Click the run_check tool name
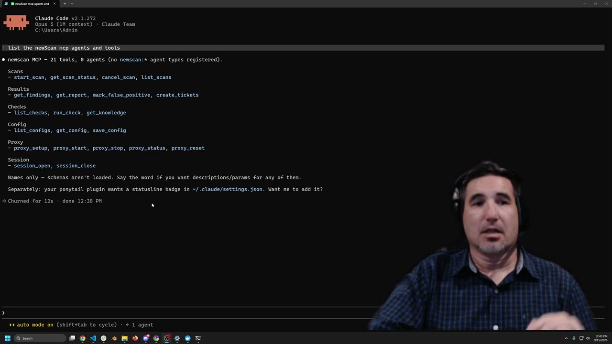612x344 pixels. (67, 113)
